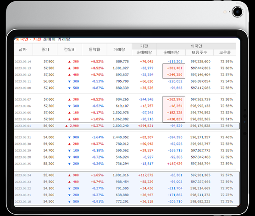Viewport: 255px width, 216px height.
Task: Click institution value +76,045
Action: [x=146, y=62]
